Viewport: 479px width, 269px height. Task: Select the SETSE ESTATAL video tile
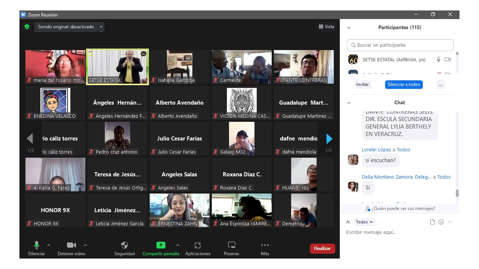(x=118, y=67)
